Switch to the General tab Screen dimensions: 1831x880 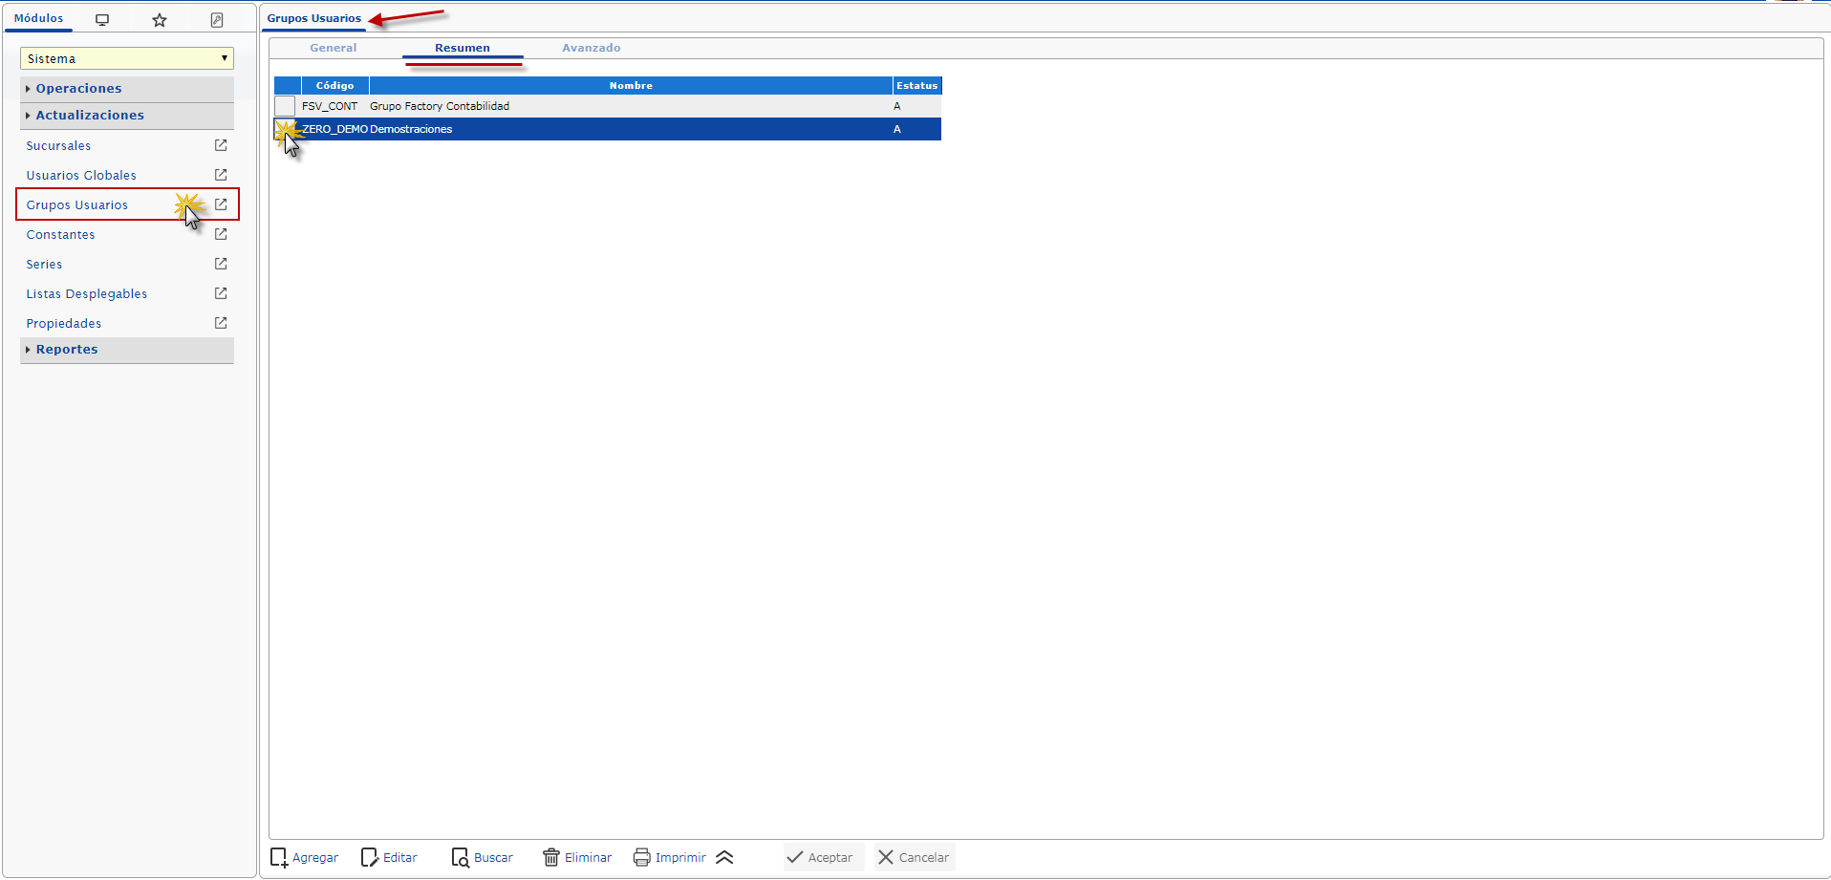point(334,48)
